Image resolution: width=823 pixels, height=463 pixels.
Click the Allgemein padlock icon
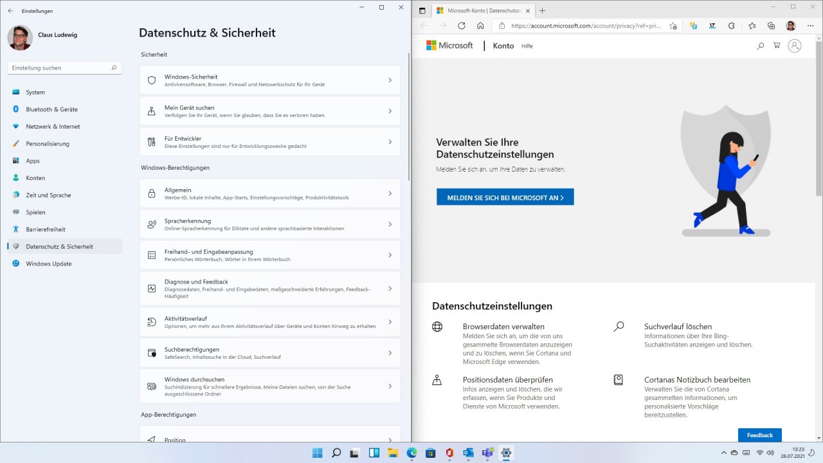[x=152, y=194]
